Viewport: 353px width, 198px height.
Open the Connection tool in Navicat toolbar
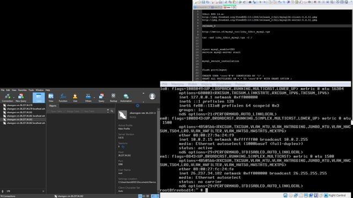coord(7,98)
